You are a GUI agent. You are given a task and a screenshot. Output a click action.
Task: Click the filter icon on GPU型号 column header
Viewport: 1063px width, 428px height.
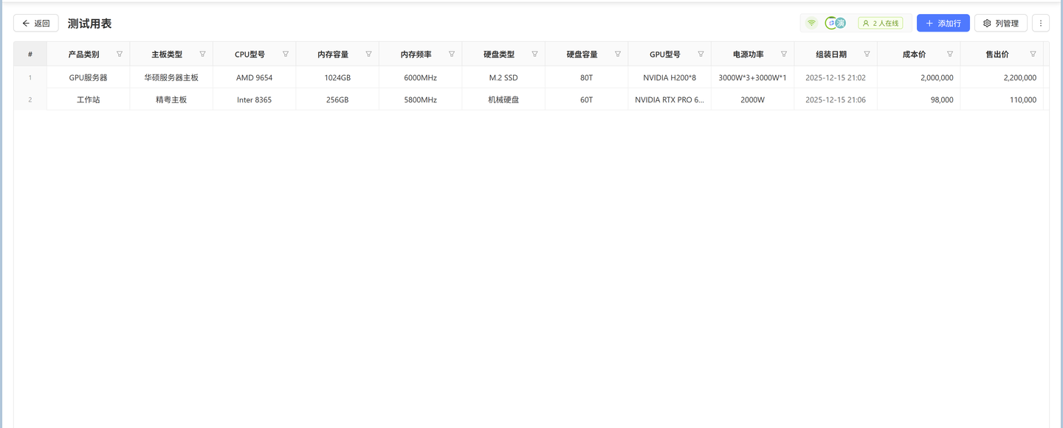point(701,53)
